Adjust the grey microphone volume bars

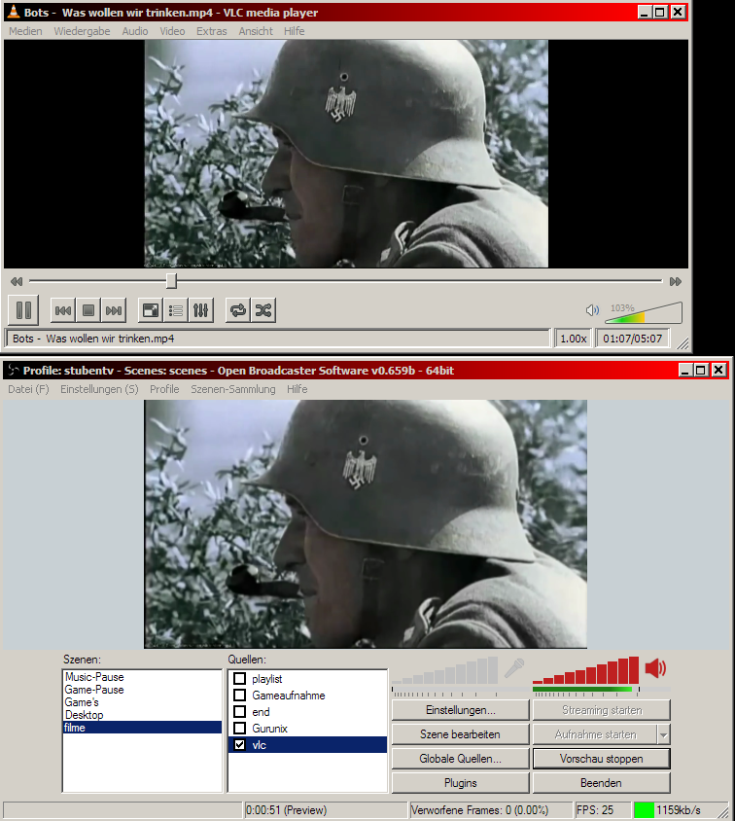coord(444,671)
